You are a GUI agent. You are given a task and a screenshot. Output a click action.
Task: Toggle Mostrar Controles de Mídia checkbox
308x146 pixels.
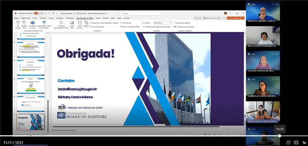coord(121,27)
